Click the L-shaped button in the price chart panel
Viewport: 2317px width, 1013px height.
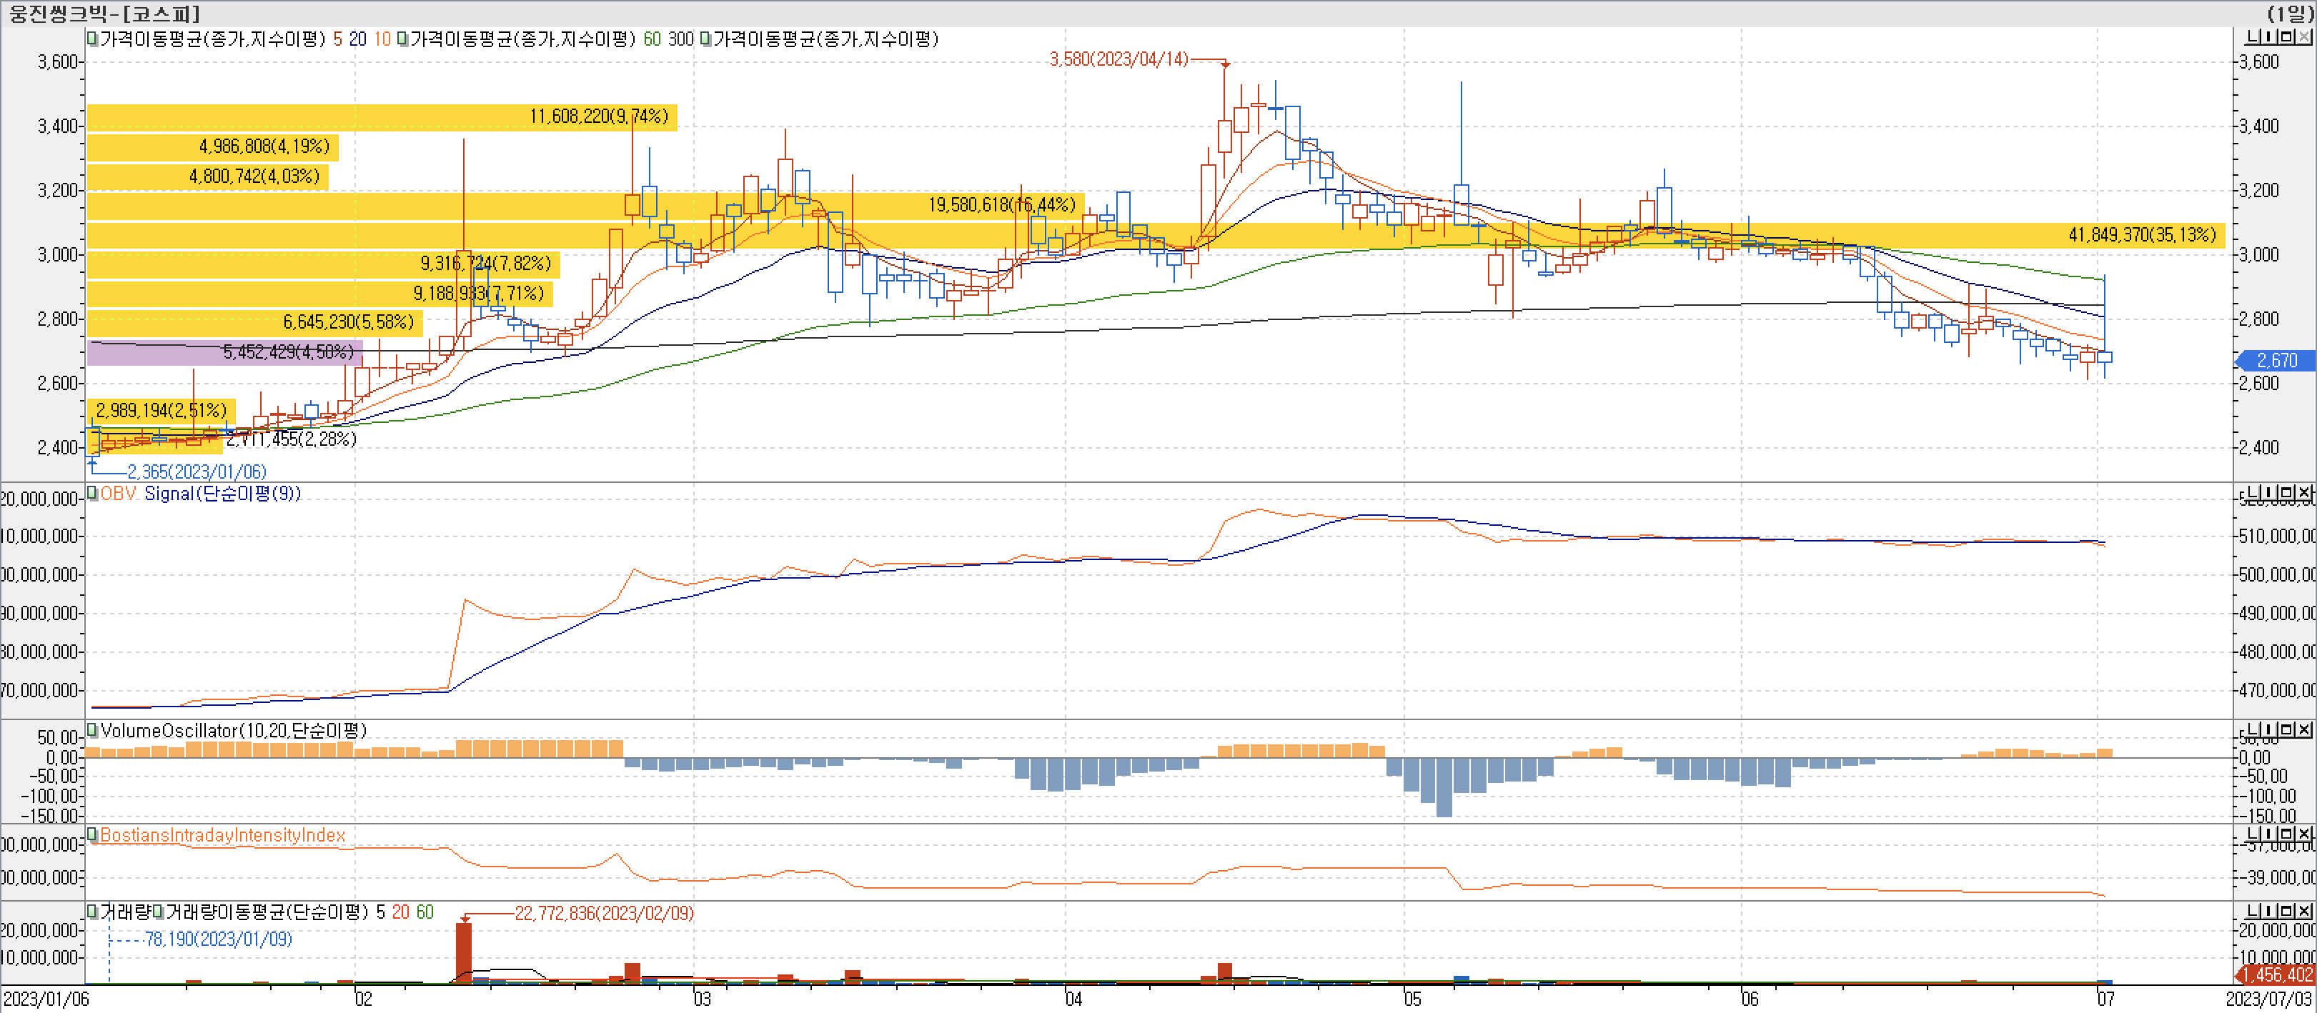click(x=2252, y=37)
